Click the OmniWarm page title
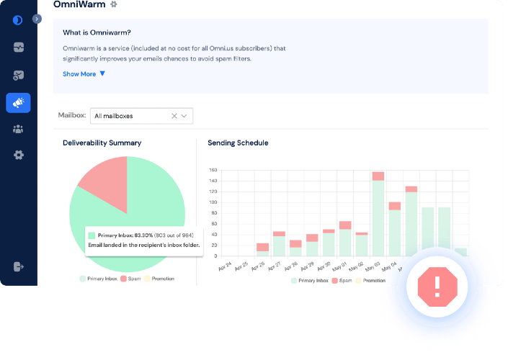Viewport: 508px width, 360px height. click(79, 4)
